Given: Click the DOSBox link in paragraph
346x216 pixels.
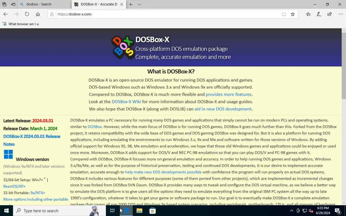Looking at the screenshot, I should point(95,127).
